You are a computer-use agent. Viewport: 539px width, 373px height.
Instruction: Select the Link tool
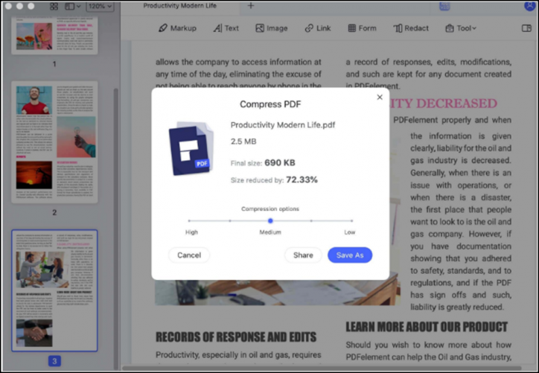tap(318, 28)
